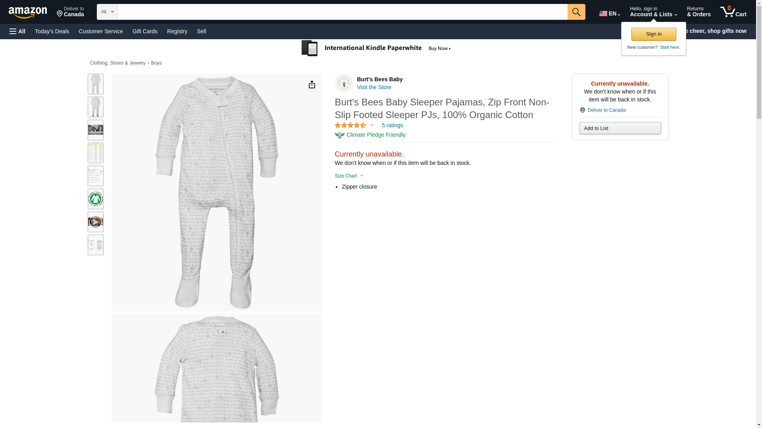Open the All hamburger menu
The image size is (762, 428).
tap(17, 31)
